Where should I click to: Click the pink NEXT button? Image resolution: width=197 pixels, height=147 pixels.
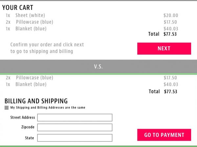pyautogui.click(x=164, y=48)
